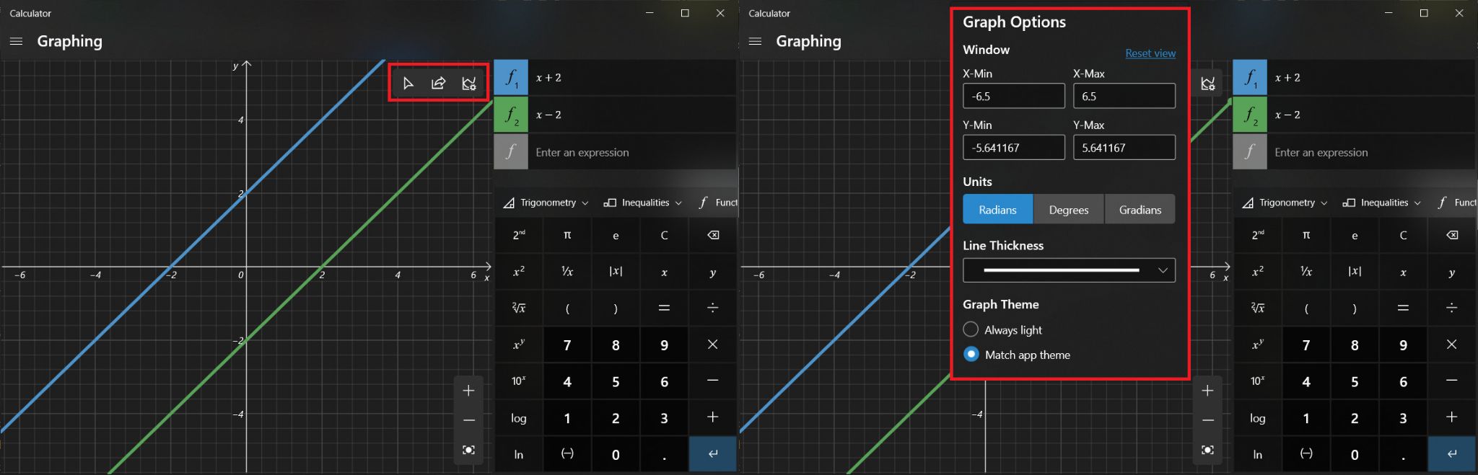Open Line Thickness dropdown
The height and width of the screenshot is (475, 1478).
tap(1069, 270)
